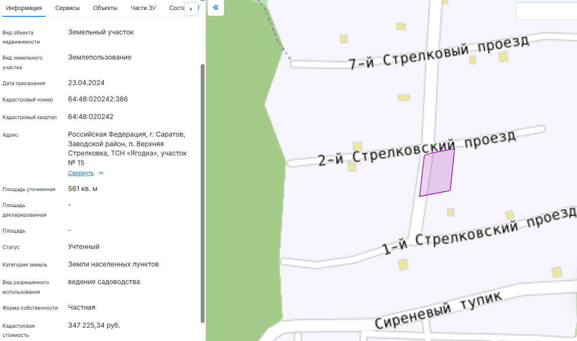Select the Объекты tab
Screen dimensions: 577x341
coord(105,8)
